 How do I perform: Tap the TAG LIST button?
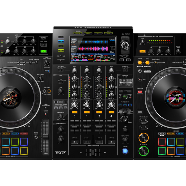[88, 33]
